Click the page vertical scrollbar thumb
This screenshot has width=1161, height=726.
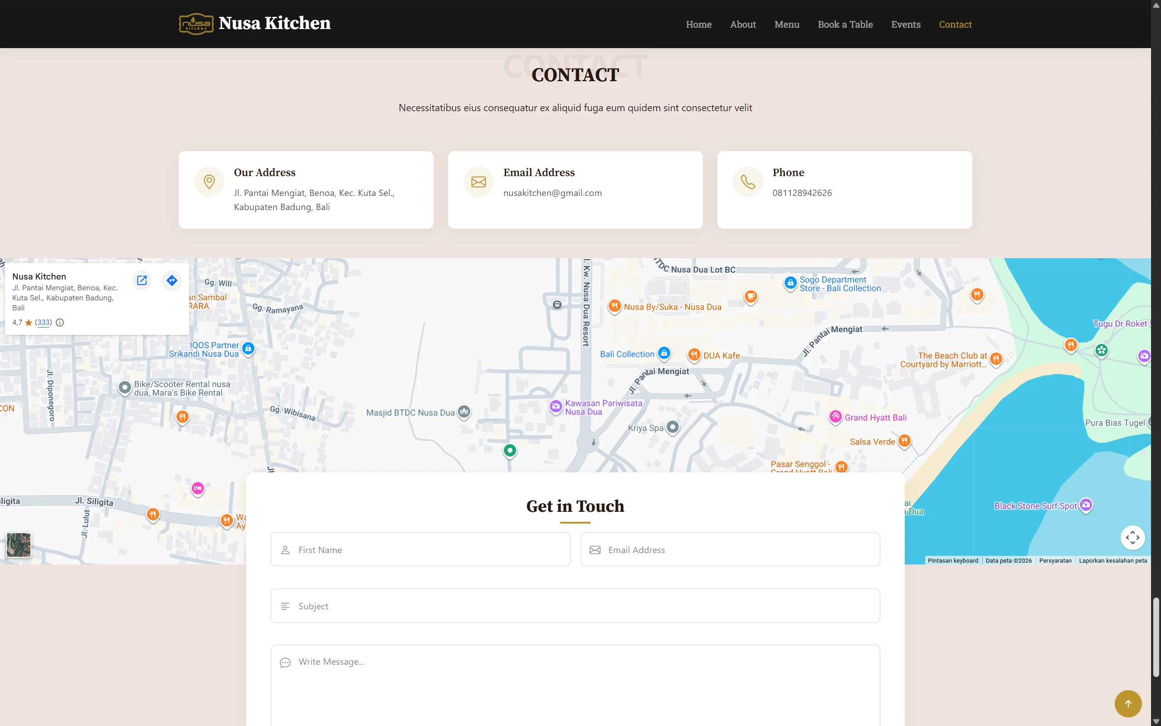click(1156, 636)
